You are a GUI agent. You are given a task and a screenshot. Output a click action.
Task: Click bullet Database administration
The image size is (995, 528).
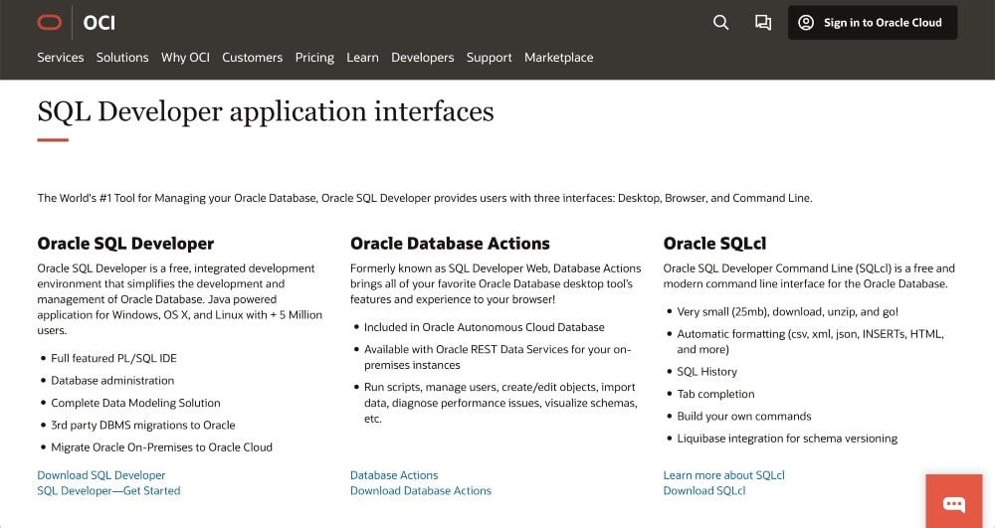[112, 380]
